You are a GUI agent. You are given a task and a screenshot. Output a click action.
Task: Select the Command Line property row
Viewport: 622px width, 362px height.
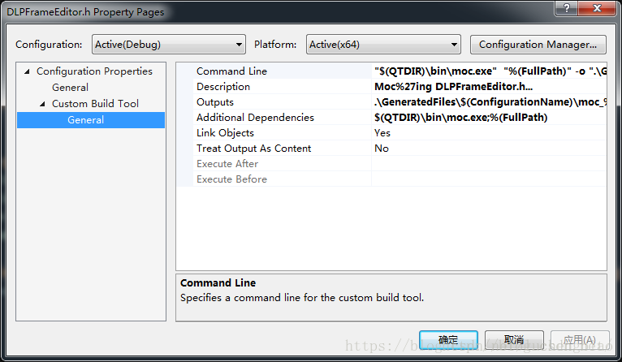click(392, 71)
